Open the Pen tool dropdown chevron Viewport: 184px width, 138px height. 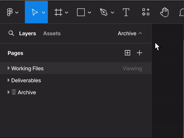click(x=113, y=12)
